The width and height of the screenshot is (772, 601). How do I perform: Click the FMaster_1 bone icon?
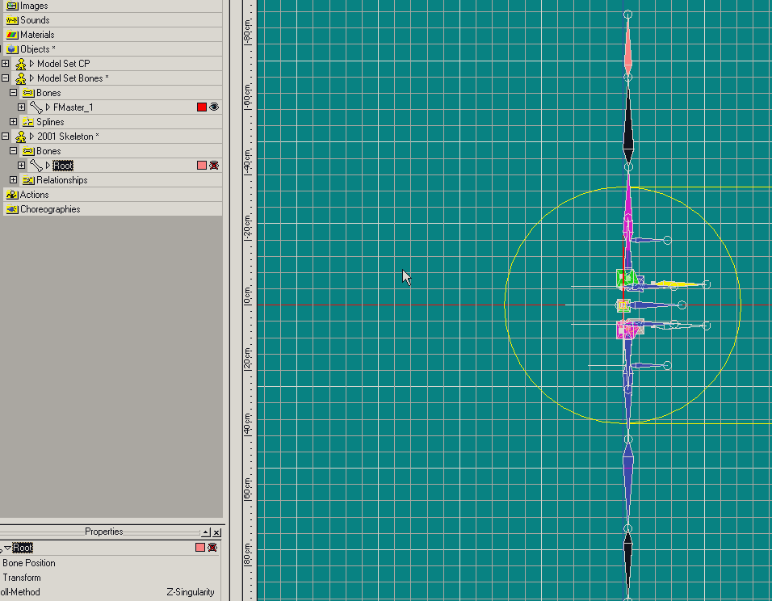click(x=36, y=107)
